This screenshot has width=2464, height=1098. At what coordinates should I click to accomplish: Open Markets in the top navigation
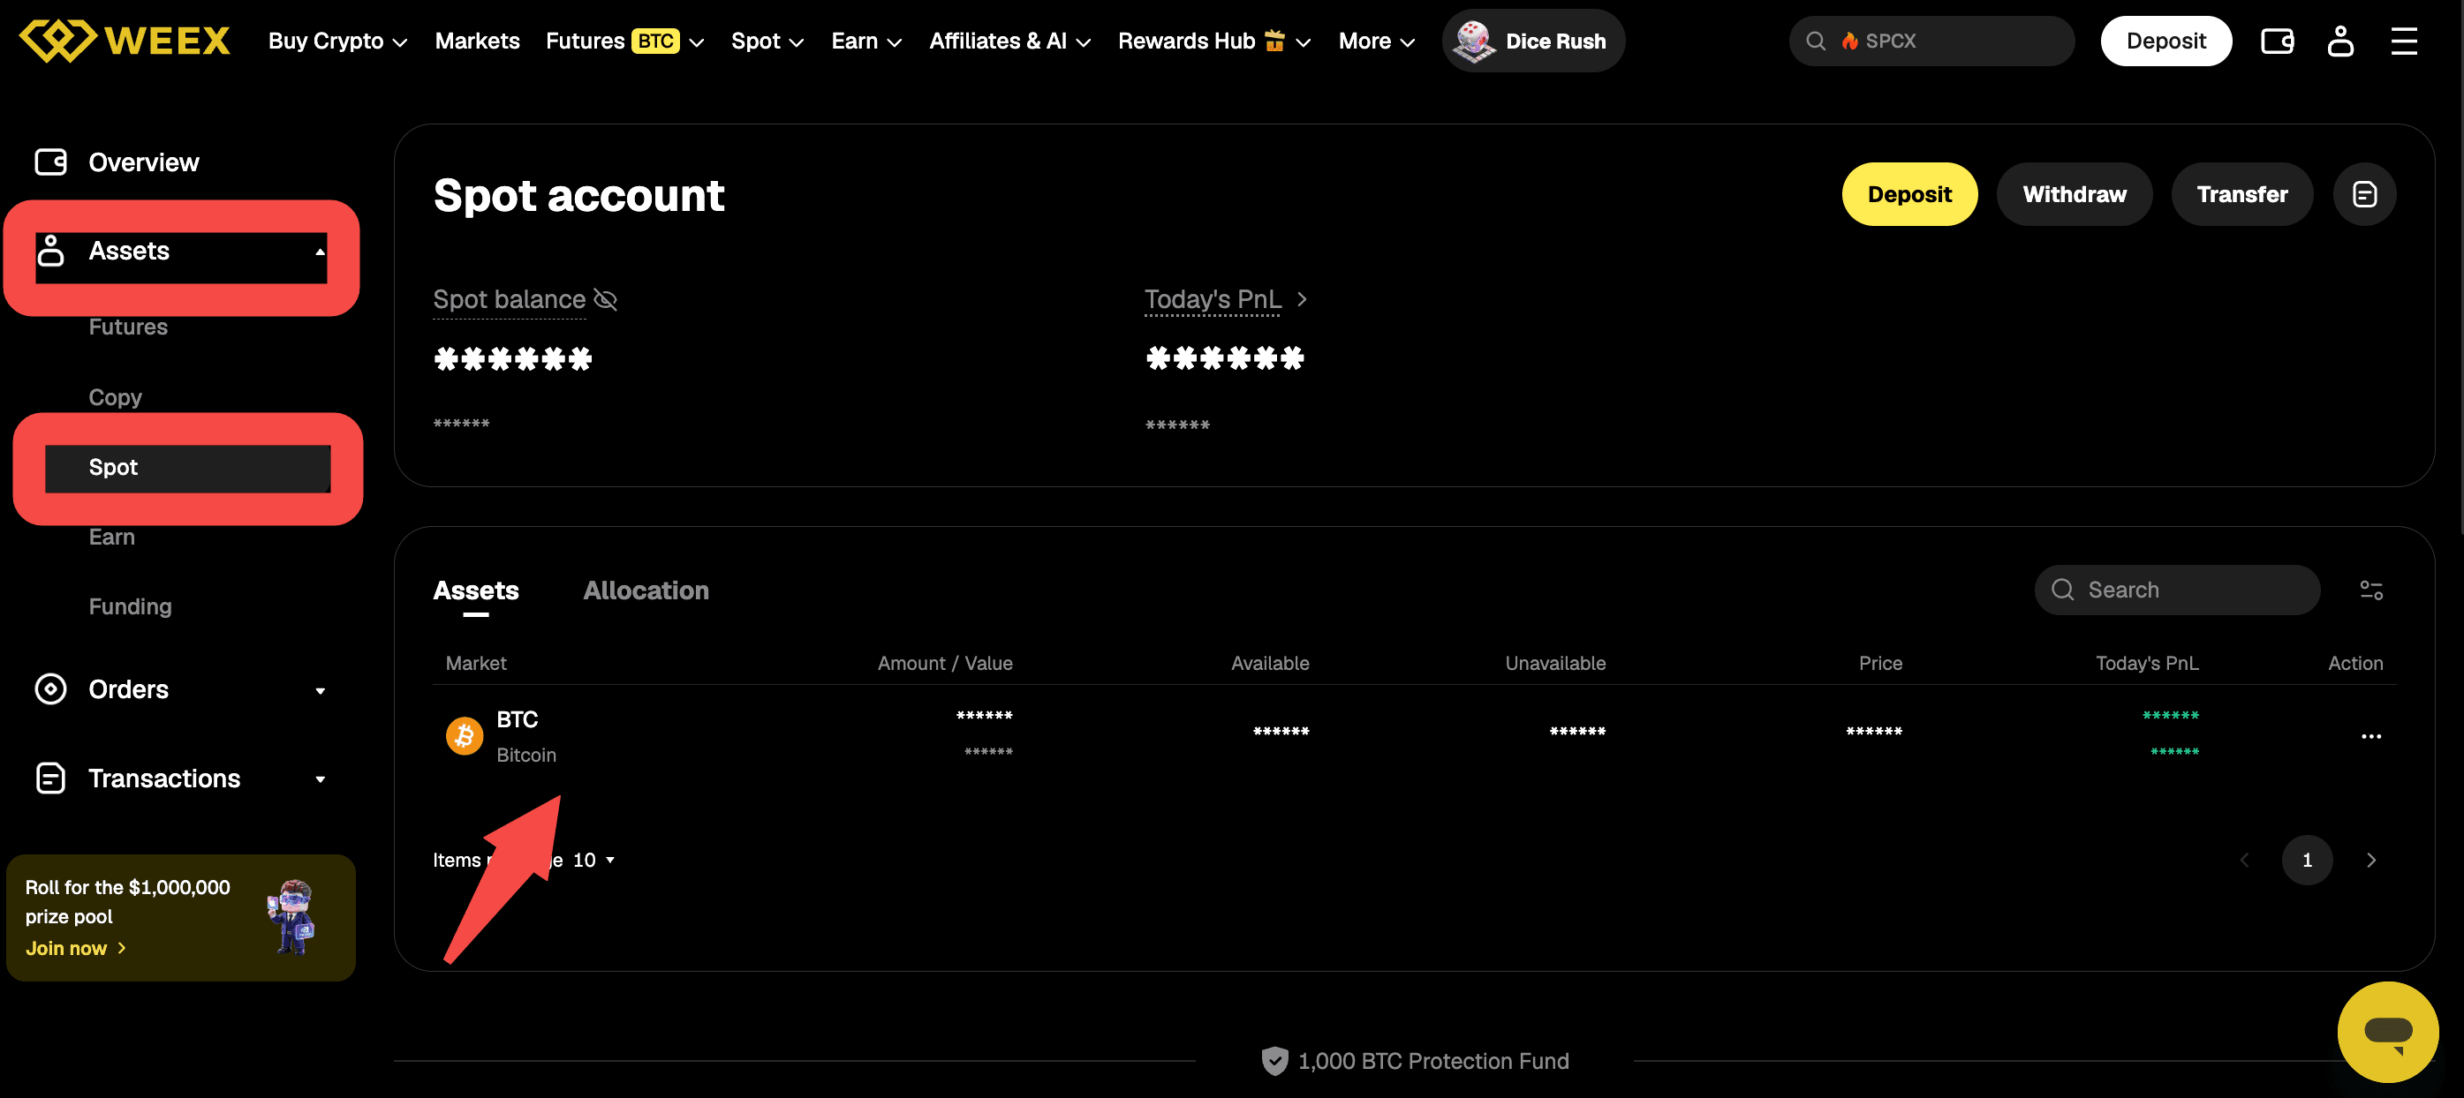coord(477,41)
